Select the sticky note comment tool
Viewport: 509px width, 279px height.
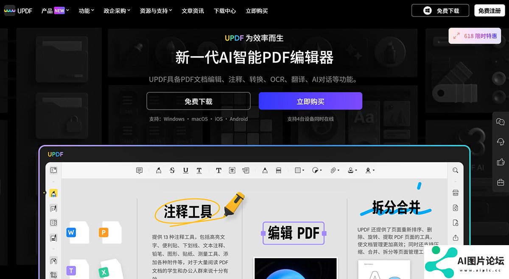click(139, 170)
